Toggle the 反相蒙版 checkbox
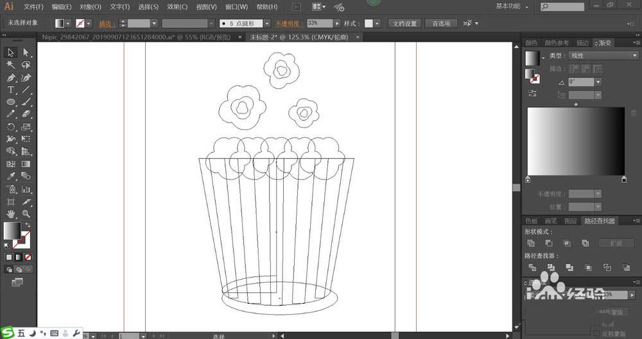This screenshot has width=642, height=339. pos(596,334)
